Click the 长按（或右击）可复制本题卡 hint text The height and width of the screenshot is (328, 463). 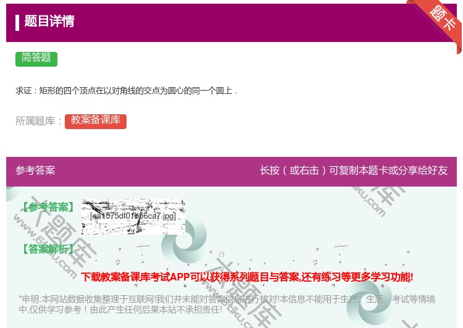point(354,170)
